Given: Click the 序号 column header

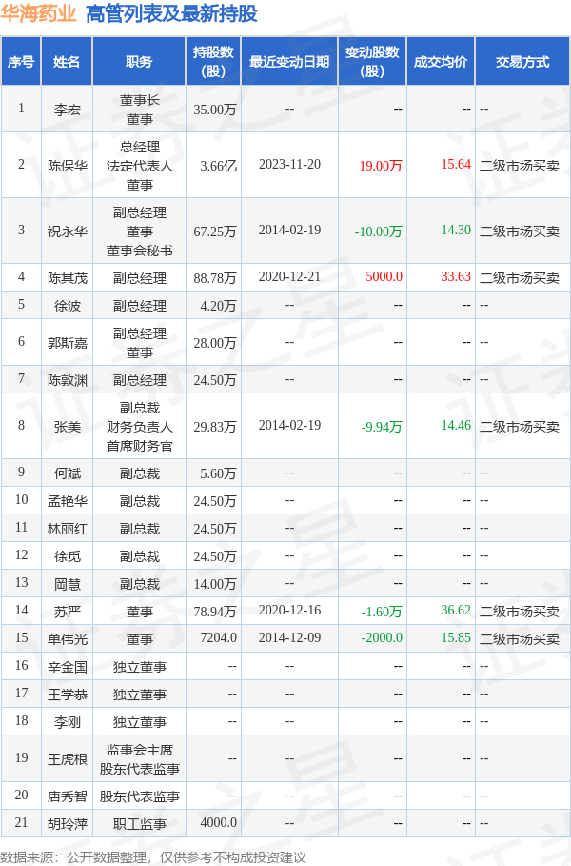Looking at the screenshot, I should coord(21,62).
